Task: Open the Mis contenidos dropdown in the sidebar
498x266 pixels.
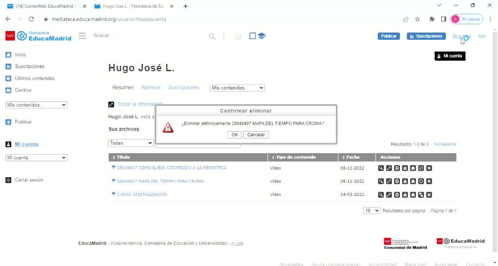Action: (x=37, y=105)
